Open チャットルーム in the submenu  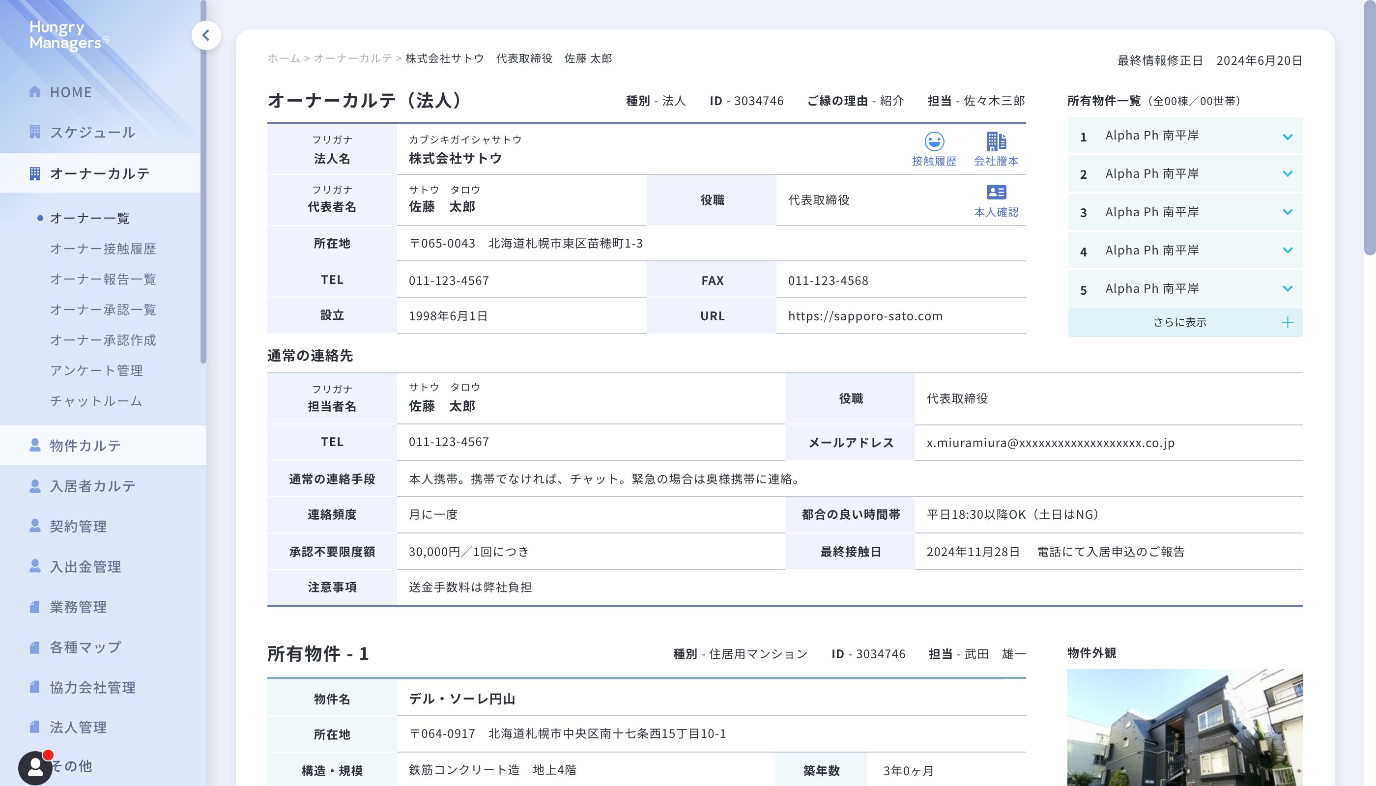(x=96, y=401)
